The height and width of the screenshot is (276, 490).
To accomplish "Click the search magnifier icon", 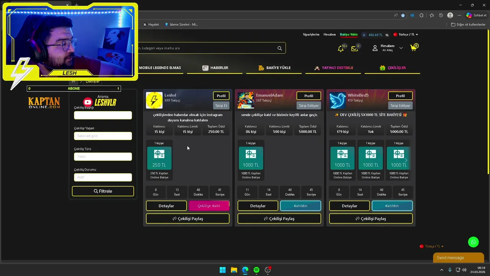I will click(279, 48).
